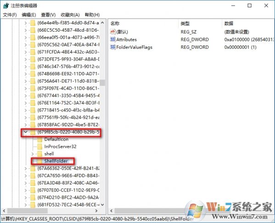Click the 0xa0100000 data cell
Screen dimensions: 275x223
pyautogui.click(x=249, y=39)
